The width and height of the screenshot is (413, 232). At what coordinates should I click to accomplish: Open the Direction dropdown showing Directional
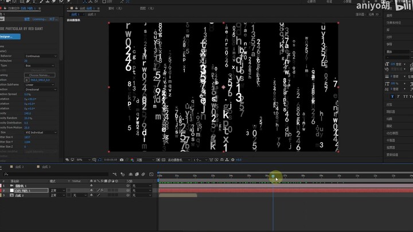[x=41, y=89]
